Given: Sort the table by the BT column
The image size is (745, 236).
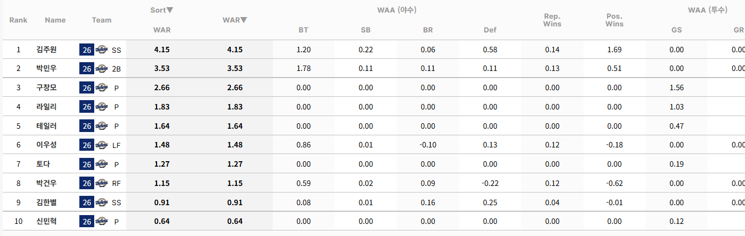Looking at the screenshot, I should [304, 30].
